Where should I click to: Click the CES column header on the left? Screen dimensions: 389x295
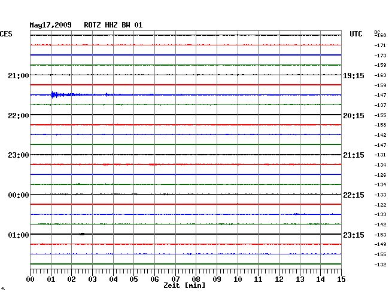[x=6, y=34]
